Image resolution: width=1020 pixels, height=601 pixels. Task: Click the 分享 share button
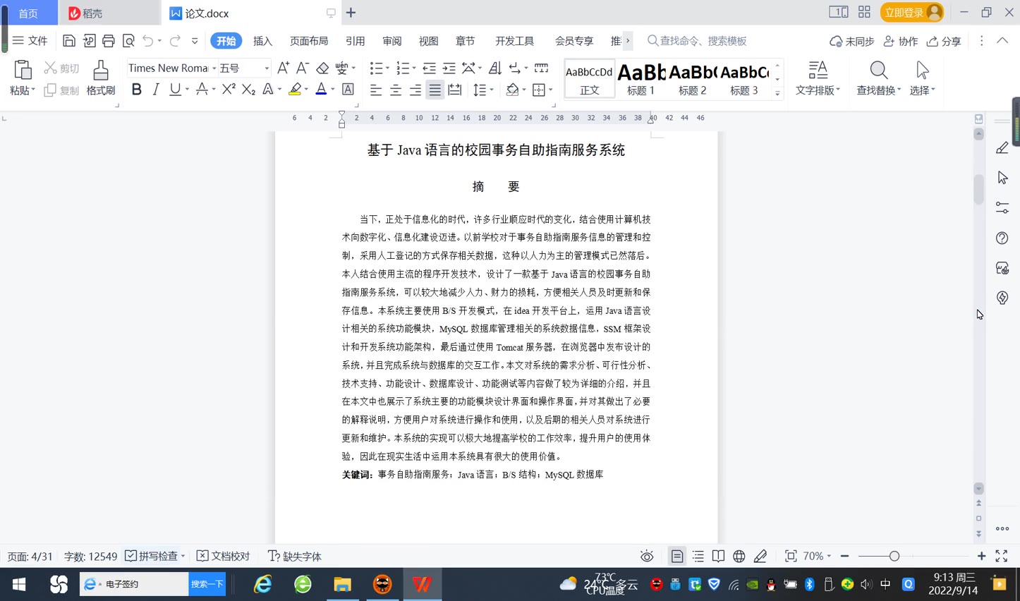click(944, 41)
